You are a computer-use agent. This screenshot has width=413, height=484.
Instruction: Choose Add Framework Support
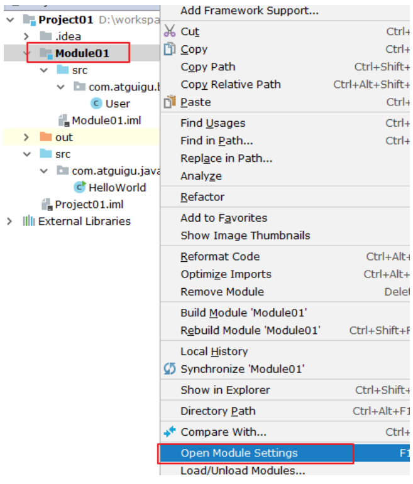click(285, 11)
